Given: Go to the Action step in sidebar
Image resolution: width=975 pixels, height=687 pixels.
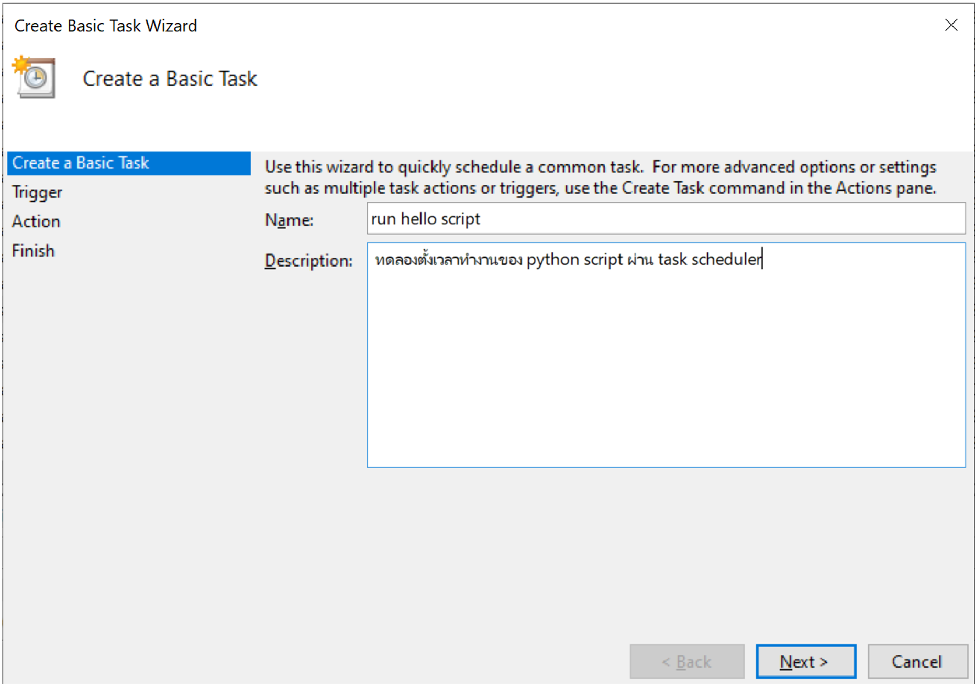Looking at the screenshot, I should pyautogui.click(x=36, y=221).
